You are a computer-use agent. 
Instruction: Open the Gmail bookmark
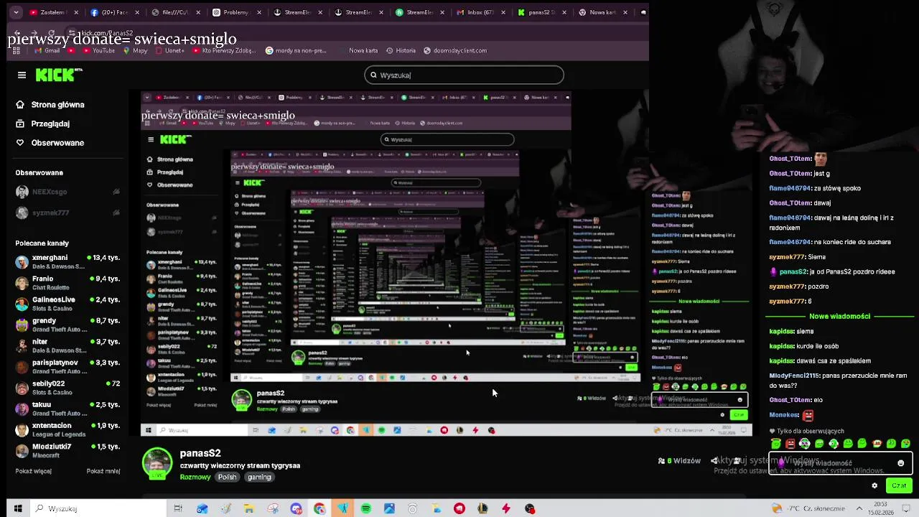47,51
